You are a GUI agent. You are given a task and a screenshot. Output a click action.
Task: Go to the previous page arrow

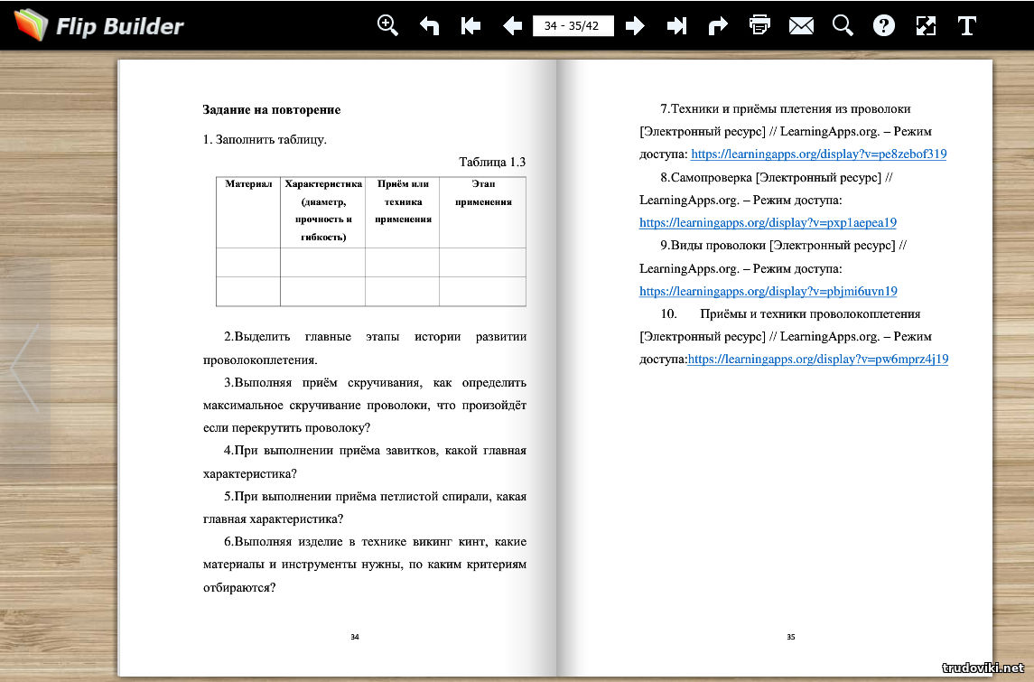click(x=512, y=25)
